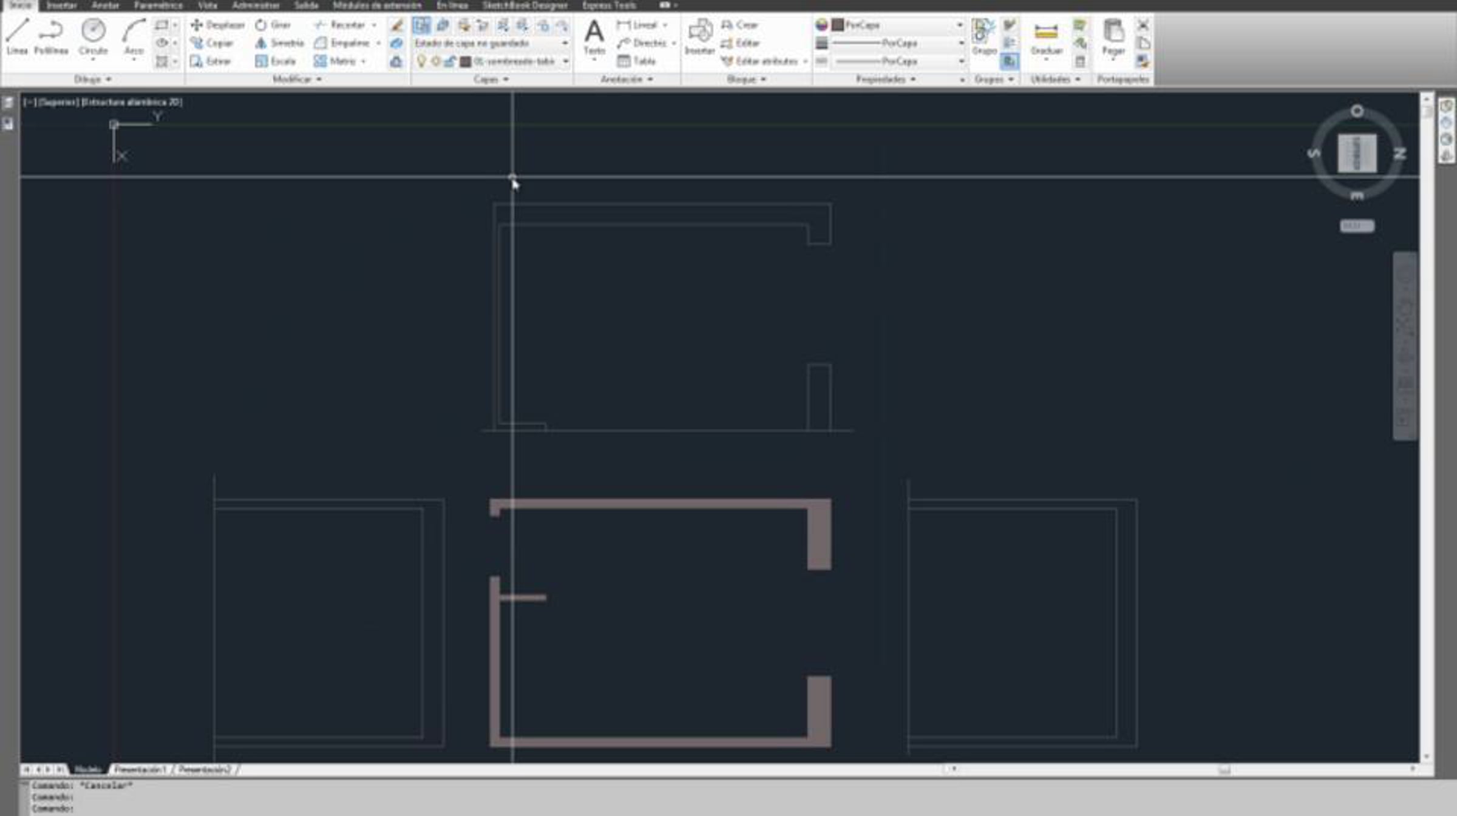The height and width of the screenshot is (816, 1457).
Task: Toggle the layer lock padlock icon
Action: click(450, 61)
